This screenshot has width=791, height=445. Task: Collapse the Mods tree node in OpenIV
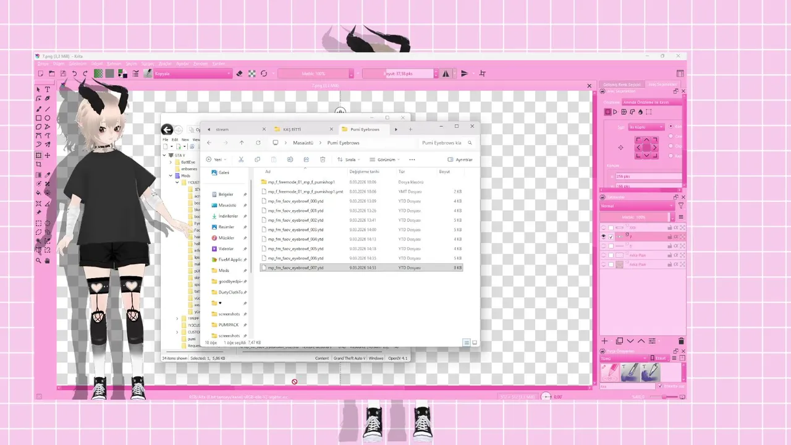point(171,176)
